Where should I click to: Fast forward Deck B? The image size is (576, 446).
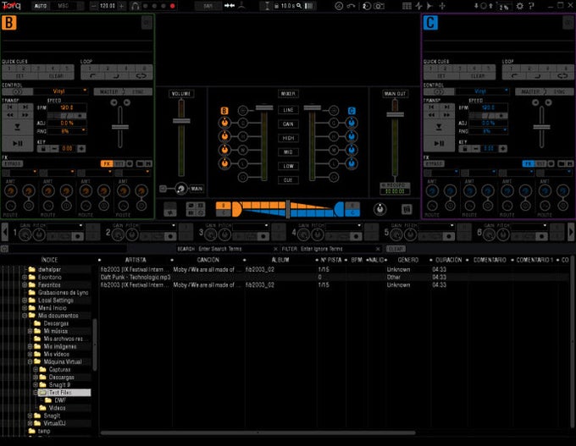coord(25,115)
